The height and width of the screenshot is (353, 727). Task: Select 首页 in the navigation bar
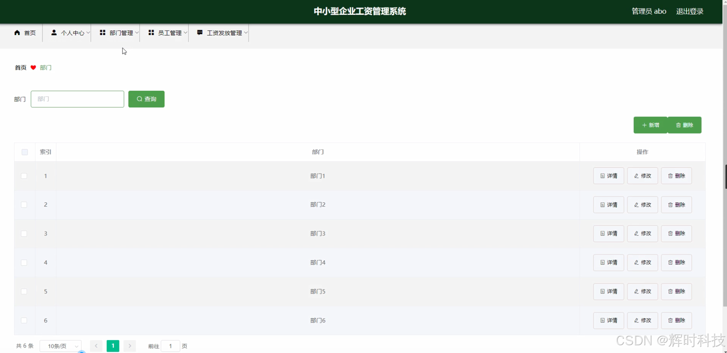pos(29,33)
